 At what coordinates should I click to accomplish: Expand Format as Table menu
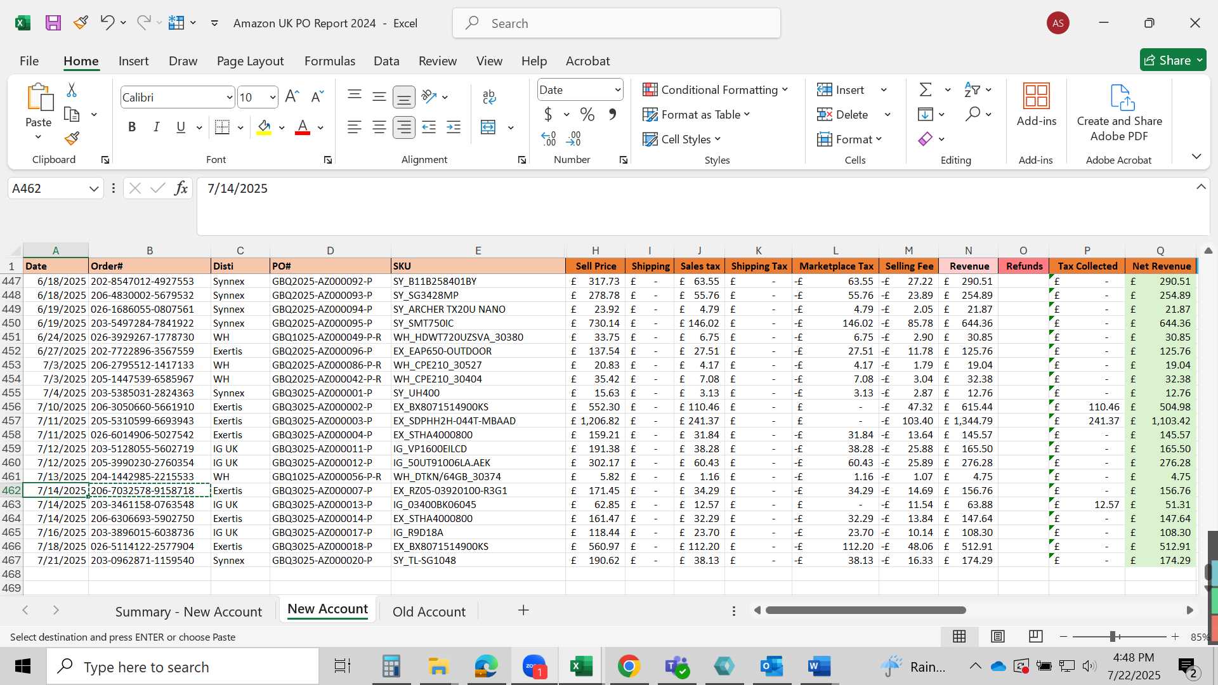[x=696, y=114]
